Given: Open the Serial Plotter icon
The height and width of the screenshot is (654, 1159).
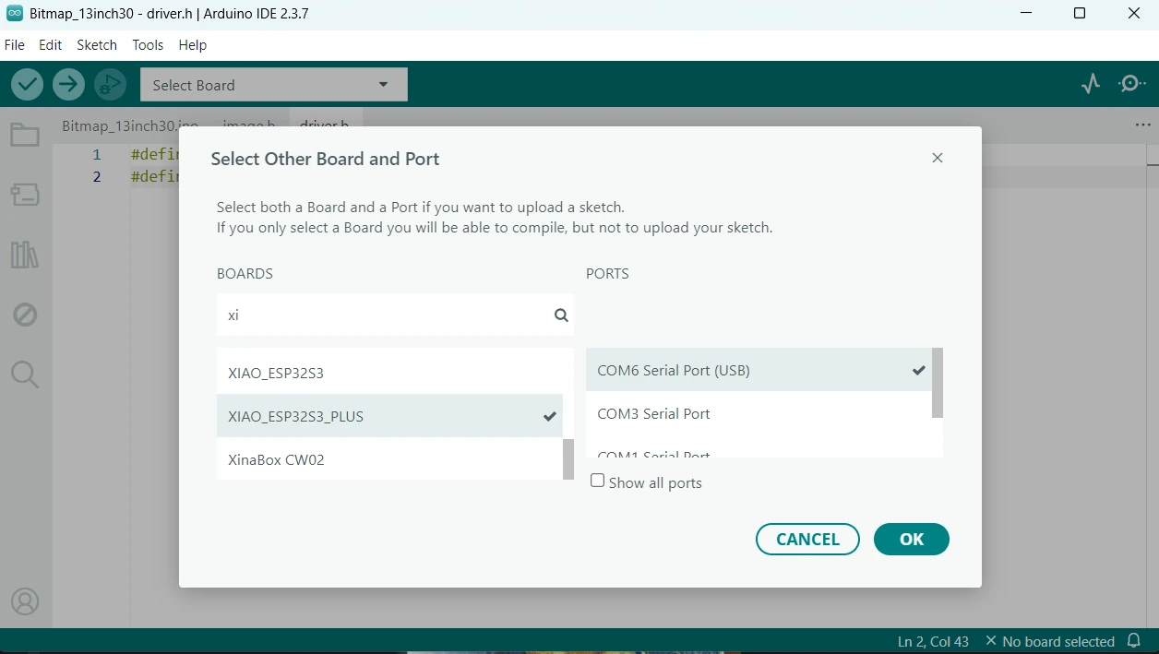Looking at the screenshot, I should [1091, 84].
